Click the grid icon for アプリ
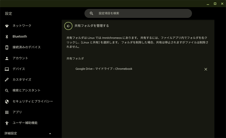This screenshot has width=226, height=138. tap(7, 112)
